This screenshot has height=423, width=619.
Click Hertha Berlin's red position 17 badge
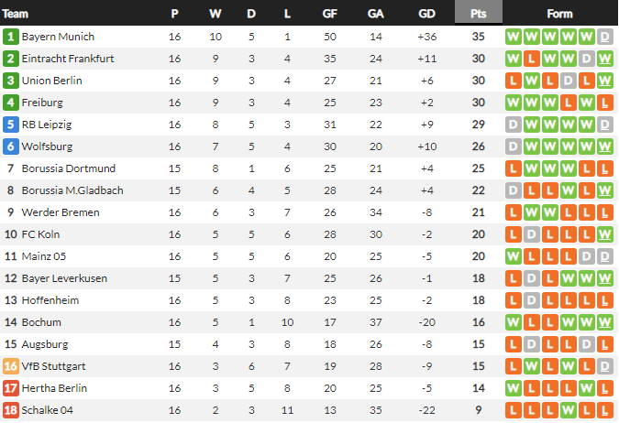pos(11,388)
